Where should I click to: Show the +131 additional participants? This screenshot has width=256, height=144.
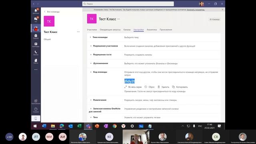(10, 137)
